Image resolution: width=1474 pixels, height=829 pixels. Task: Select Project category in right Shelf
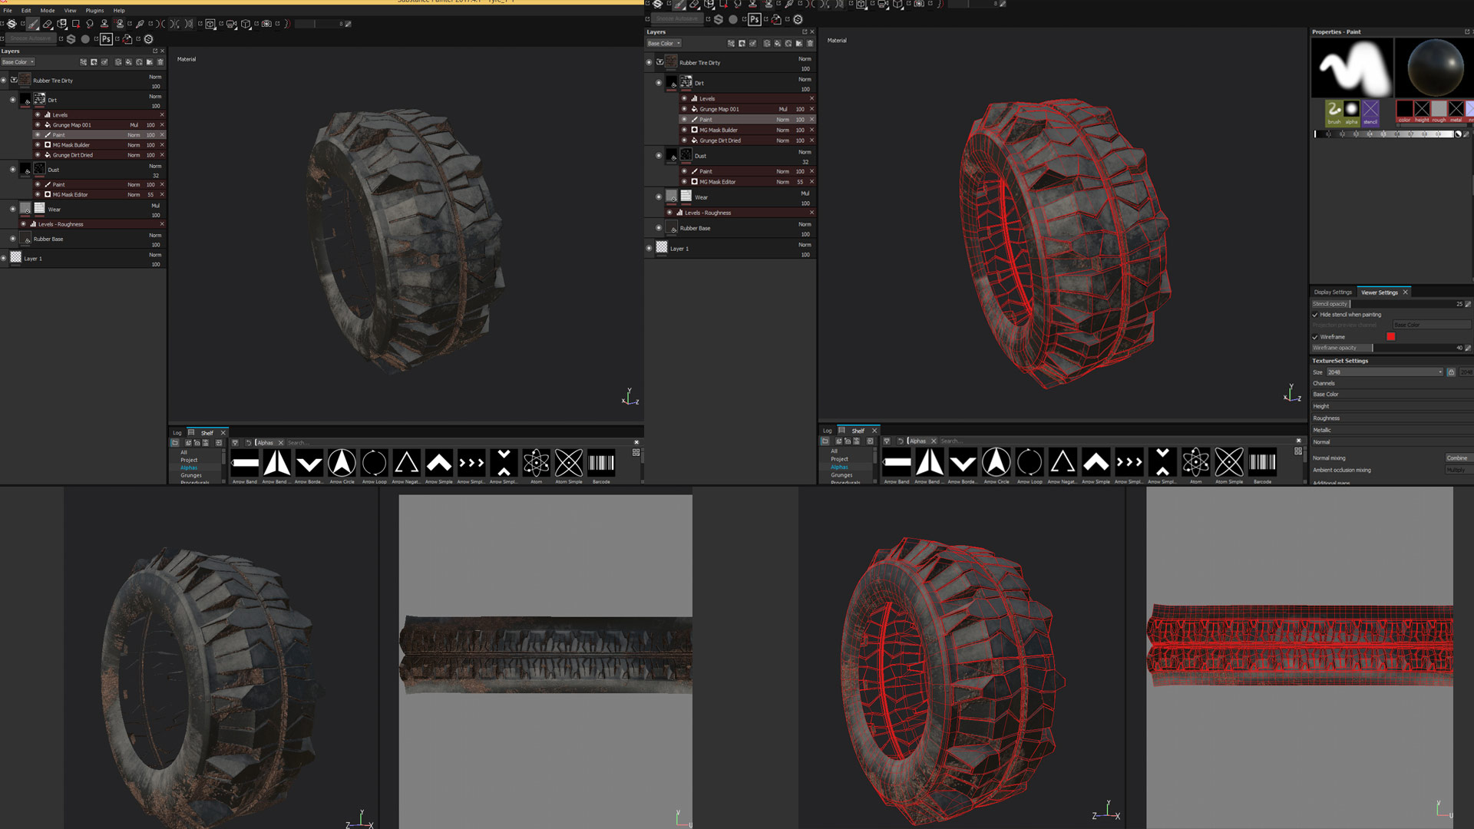[839, 459]
